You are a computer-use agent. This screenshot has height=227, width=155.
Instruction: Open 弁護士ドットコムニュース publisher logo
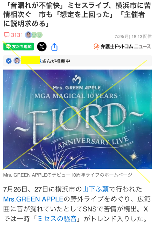click(122, 47)
